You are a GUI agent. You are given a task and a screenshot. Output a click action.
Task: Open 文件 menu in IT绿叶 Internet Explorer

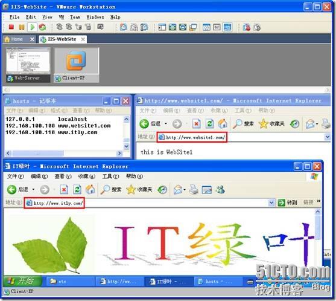(x=16, y=176)
